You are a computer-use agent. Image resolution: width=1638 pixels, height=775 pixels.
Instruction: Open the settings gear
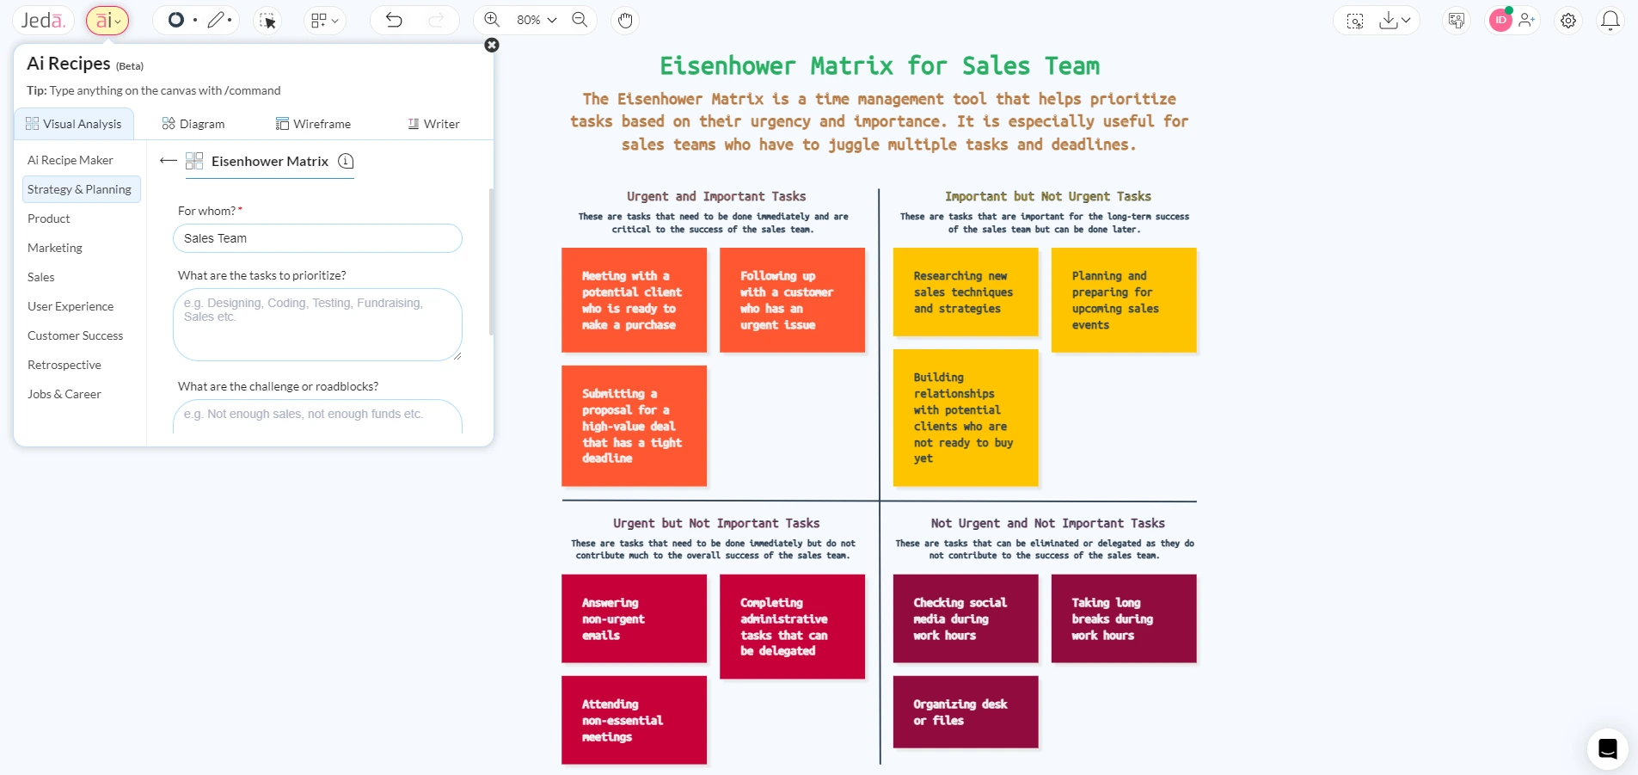1568,20
